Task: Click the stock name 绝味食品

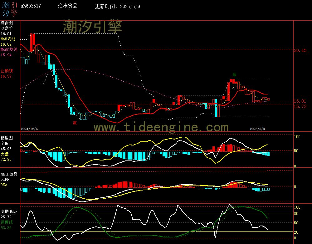Action: [x=67, y=6]
